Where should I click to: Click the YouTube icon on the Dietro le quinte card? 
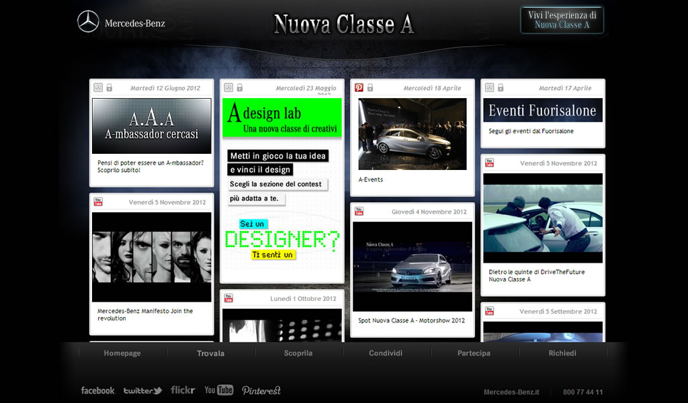[x=489, y=163]
